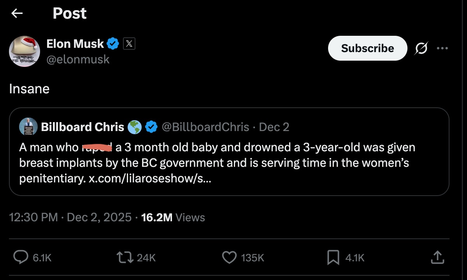The width and height of the screenshot is (467, 280).
Task: Open the x.com/lilaroseshow link
Action: tap(150, 179)
